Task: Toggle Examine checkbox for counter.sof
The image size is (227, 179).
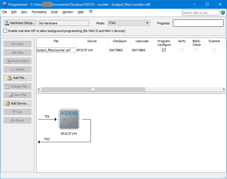Action: click(x=214, y=50)
